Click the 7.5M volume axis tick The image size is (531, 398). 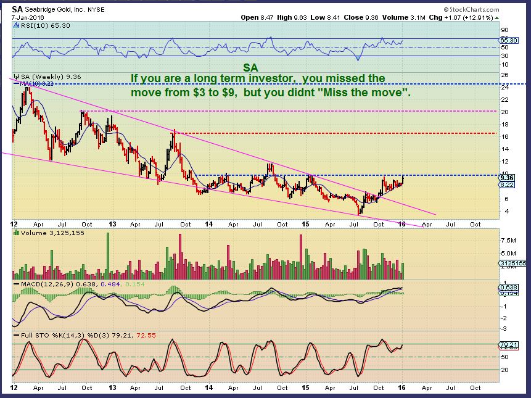click(x=509, y=241)
